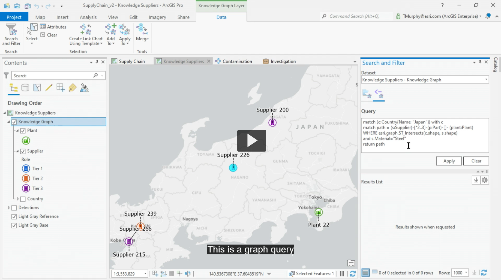The width and height of the screenshot is (501, 280).
Task: Refresh the results table
Action: [484, 272]
